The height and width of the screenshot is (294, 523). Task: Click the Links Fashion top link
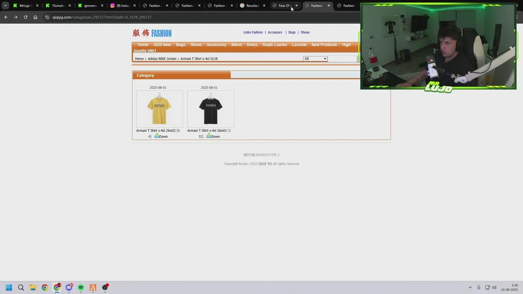point(253,32)
